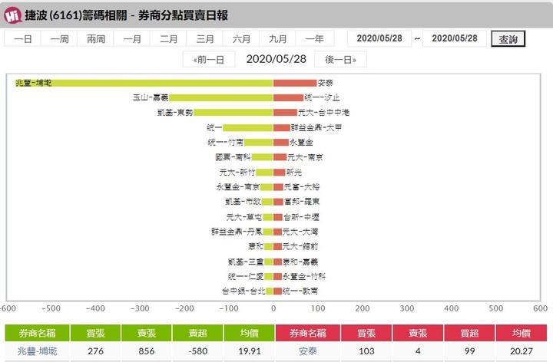The image size is (553, 362).
Task: Click the 安泰 red buy bar
Action: pos(295,83)
